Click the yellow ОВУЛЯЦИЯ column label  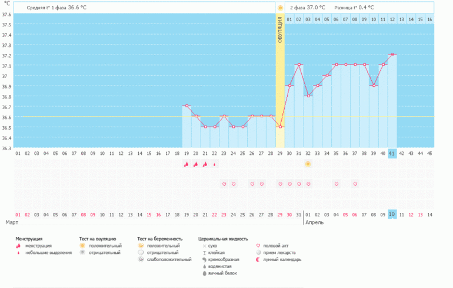tap(280, 29)
